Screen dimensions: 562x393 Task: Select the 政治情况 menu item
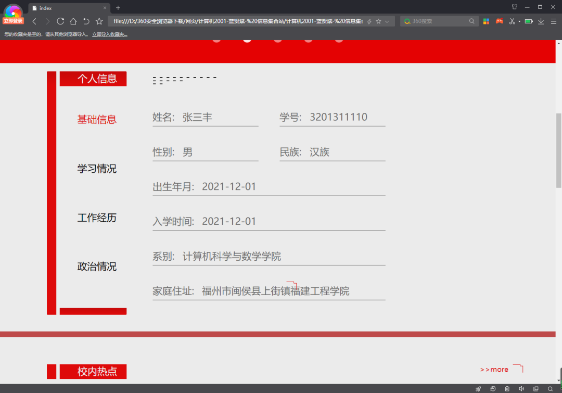[97, 267]
